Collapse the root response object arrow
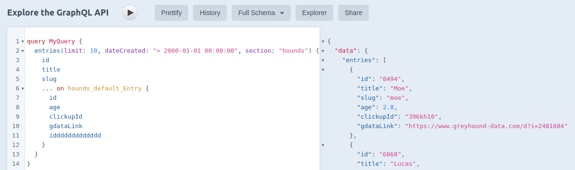This screenshot has height=170, width=575. [323, 41]
